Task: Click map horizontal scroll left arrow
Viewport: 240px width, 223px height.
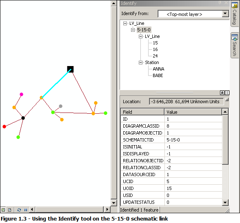Action: (x=32, y=210)
